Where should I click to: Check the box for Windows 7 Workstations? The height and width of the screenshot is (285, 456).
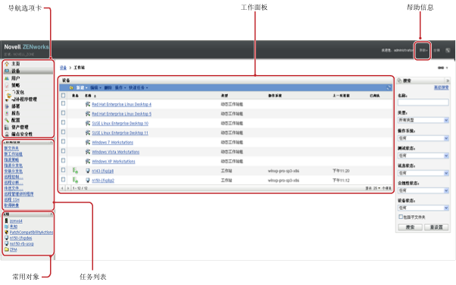point(63,142)
